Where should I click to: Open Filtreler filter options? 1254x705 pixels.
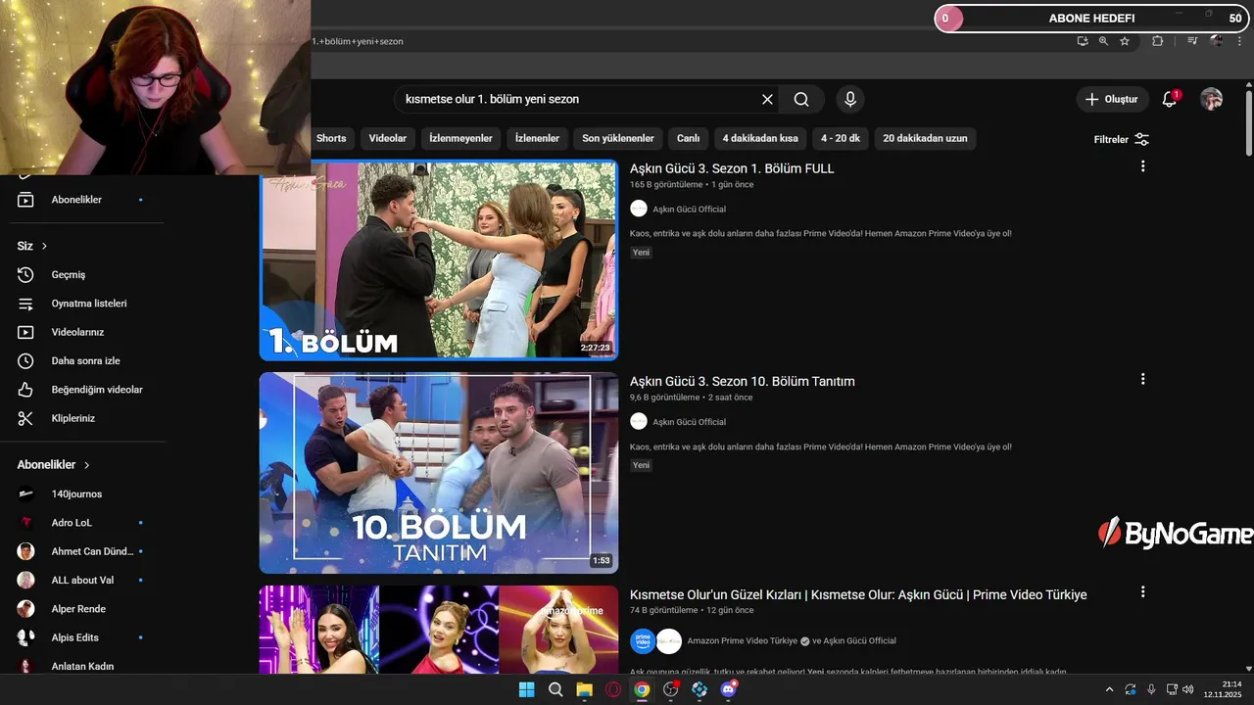pyautogui.click(x=1121, y=139)
